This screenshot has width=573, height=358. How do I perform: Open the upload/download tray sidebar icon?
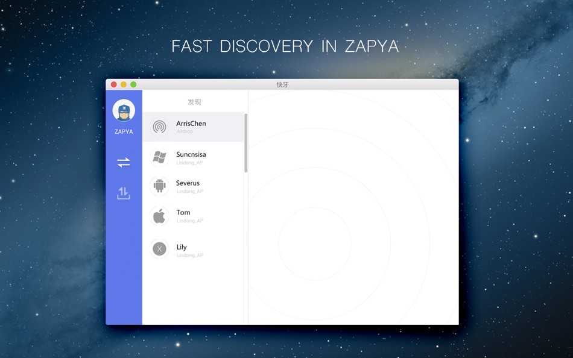[x=124, y=193]
